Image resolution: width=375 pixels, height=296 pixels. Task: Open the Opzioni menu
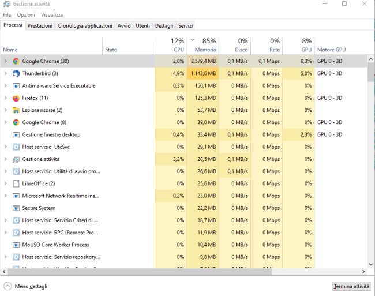click(x=26, y=15)
